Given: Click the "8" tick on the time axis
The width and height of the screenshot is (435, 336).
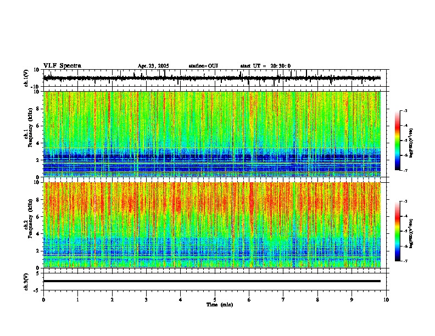Looking at the screenshot, I should pos(317,300).
